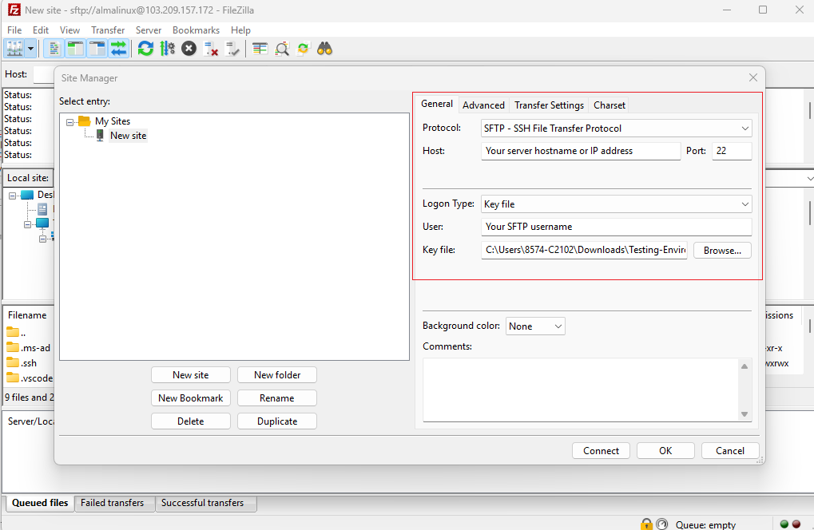Viewport: 814px width, 530px height.
Task: Reconnect to last server icon
Action: (232, 49)
